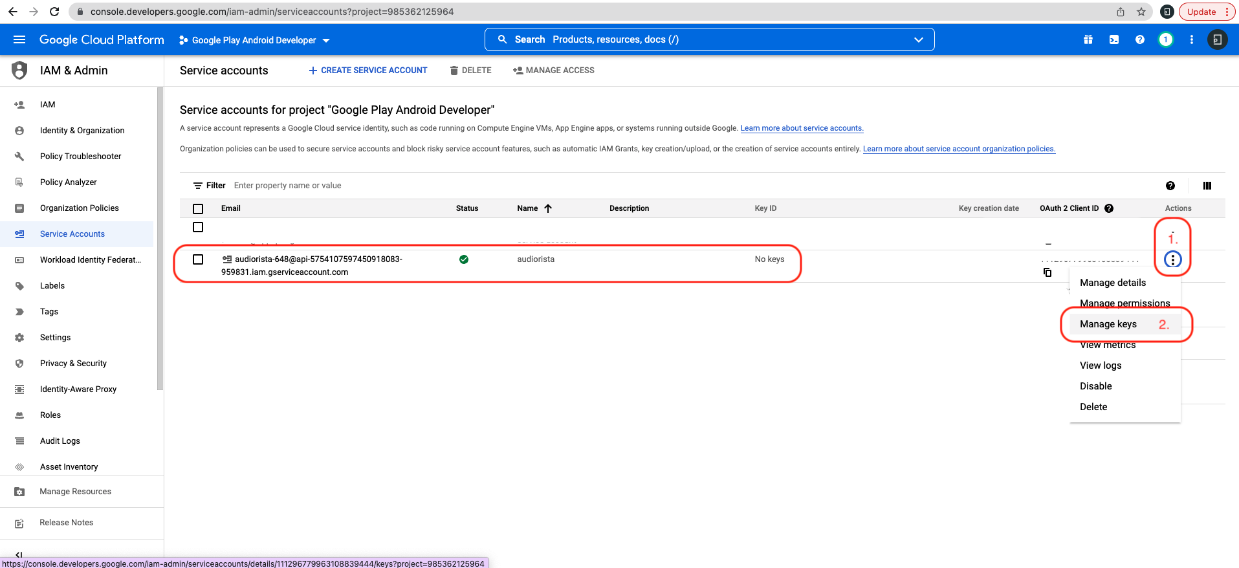The height and width of the screenshot is (568, 1239).
Task: Click the Update button in browser
Action: [x=1207, y=12]
